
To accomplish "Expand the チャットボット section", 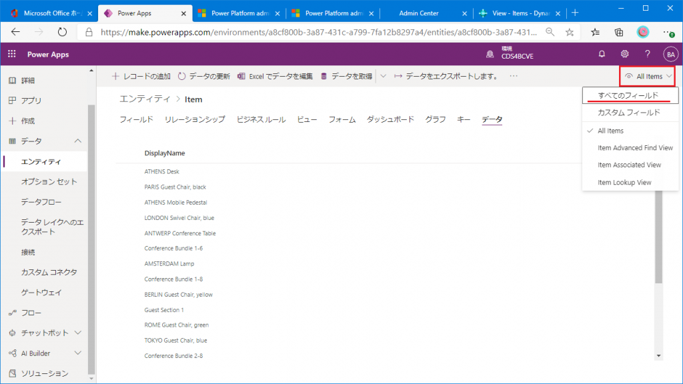I will [77, 333].
